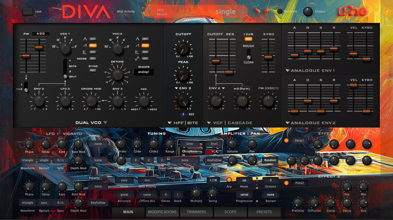
Task: Switch to the MODIFICATIONS tab
Action: click(162, 212)
